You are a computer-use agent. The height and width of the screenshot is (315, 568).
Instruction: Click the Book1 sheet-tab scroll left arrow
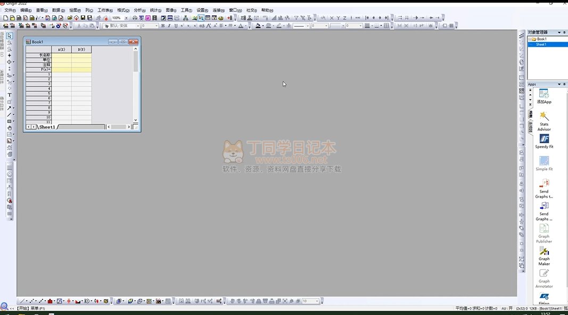point(28,127)
